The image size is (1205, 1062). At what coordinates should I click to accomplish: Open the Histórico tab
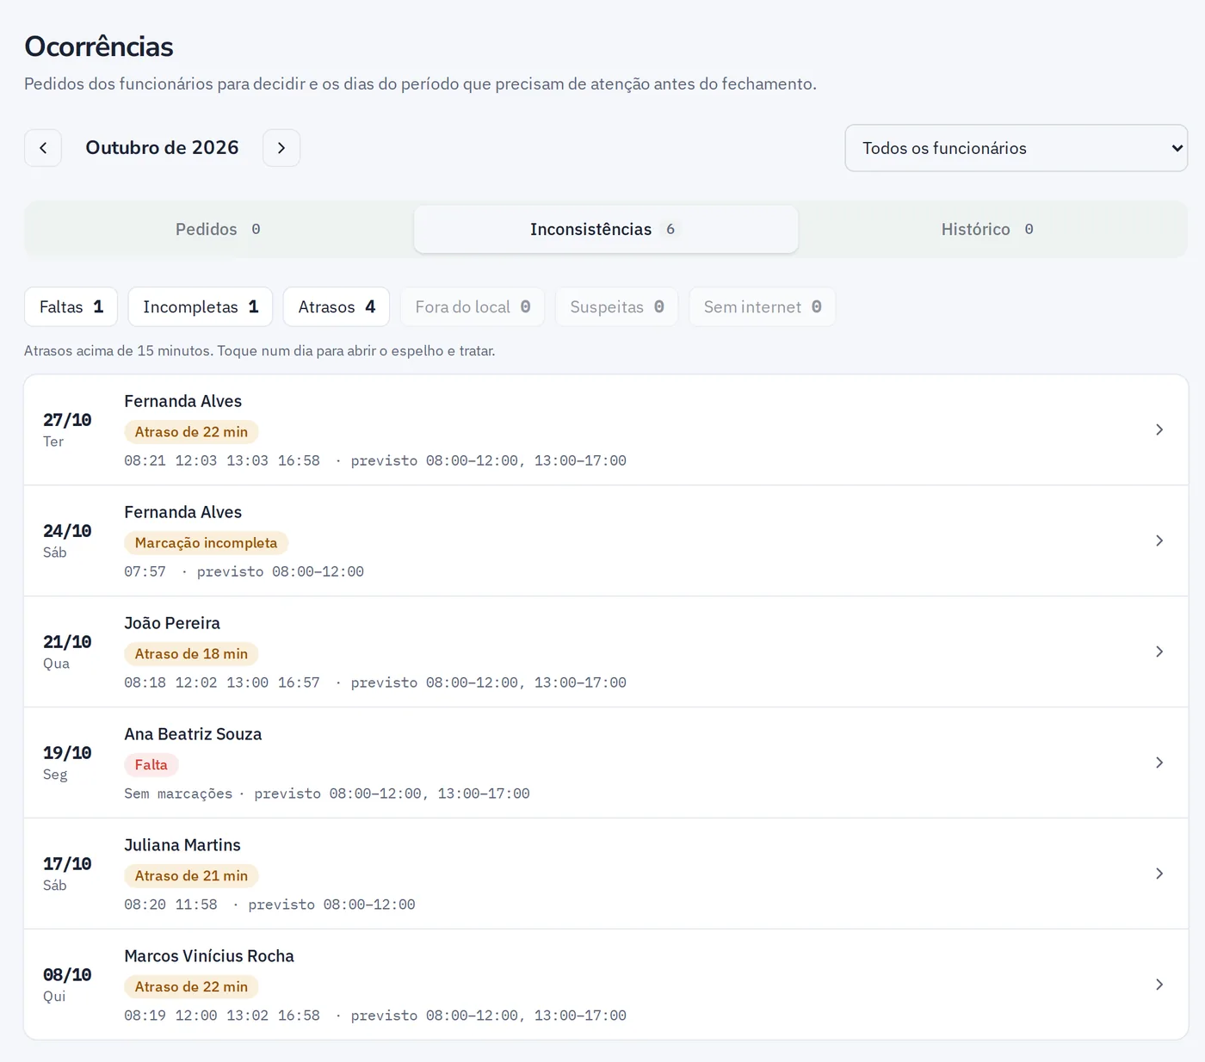click(x=988, y=229)
